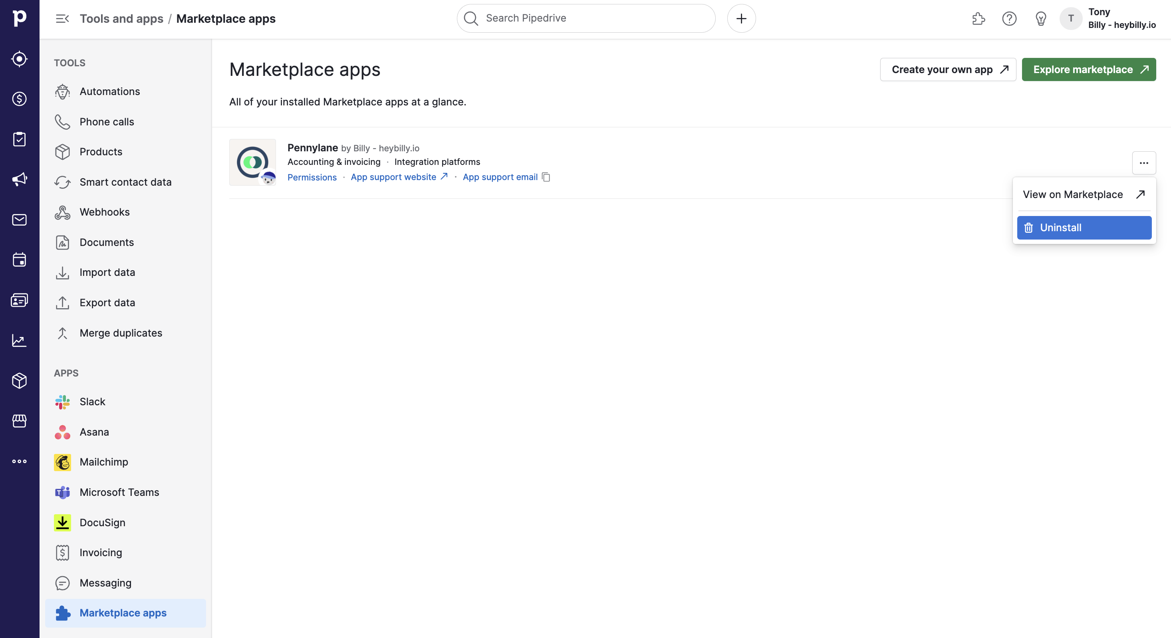The width and height of the screenshot is (1171, 638).
Task: Click the App support email link
Action: [500, 177]
